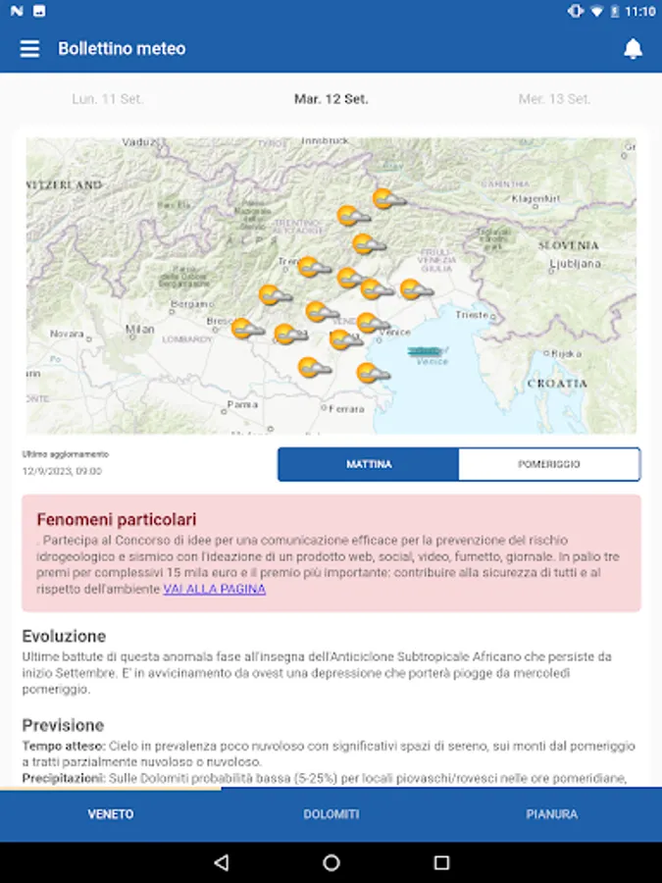This screenshot has width=662, height=883.
Task: Tap the Bergamo label on the map
Action: [192, 303]
